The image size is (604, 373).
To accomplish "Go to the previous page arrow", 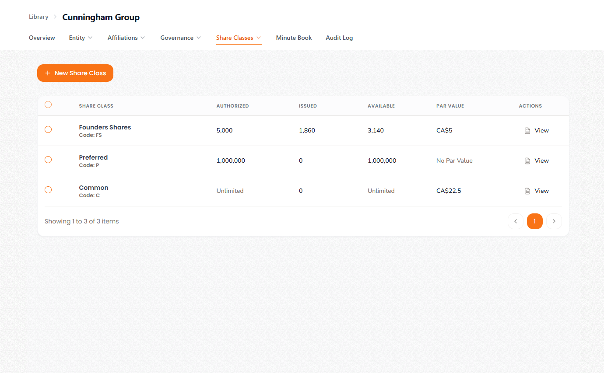I will point(515,221).
